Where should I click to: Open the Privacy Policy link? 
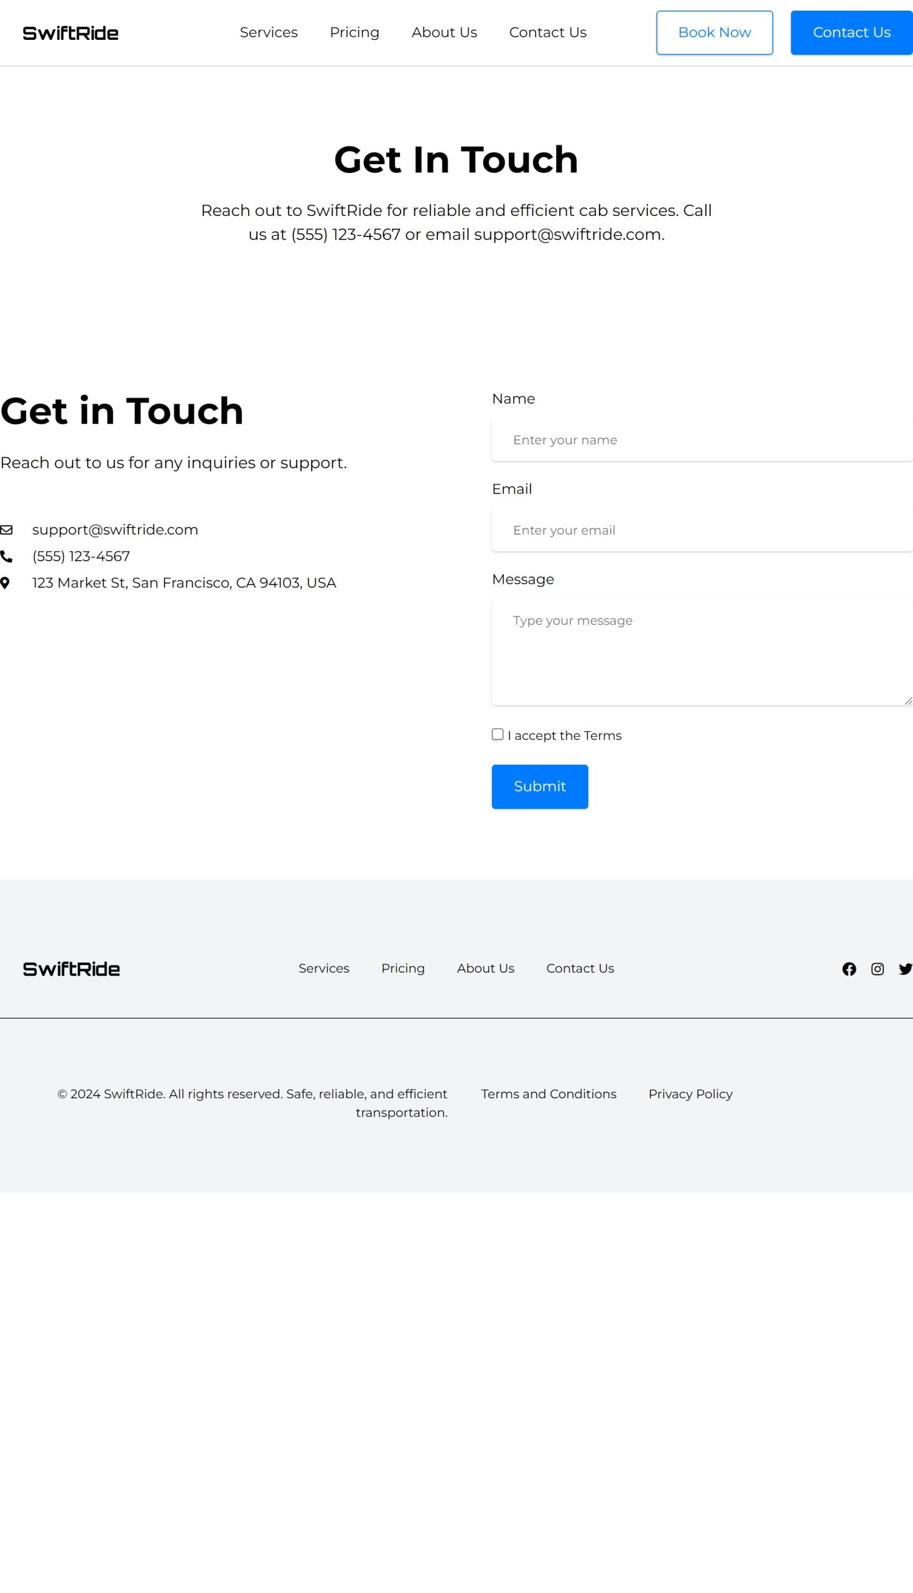[690, 1093]
